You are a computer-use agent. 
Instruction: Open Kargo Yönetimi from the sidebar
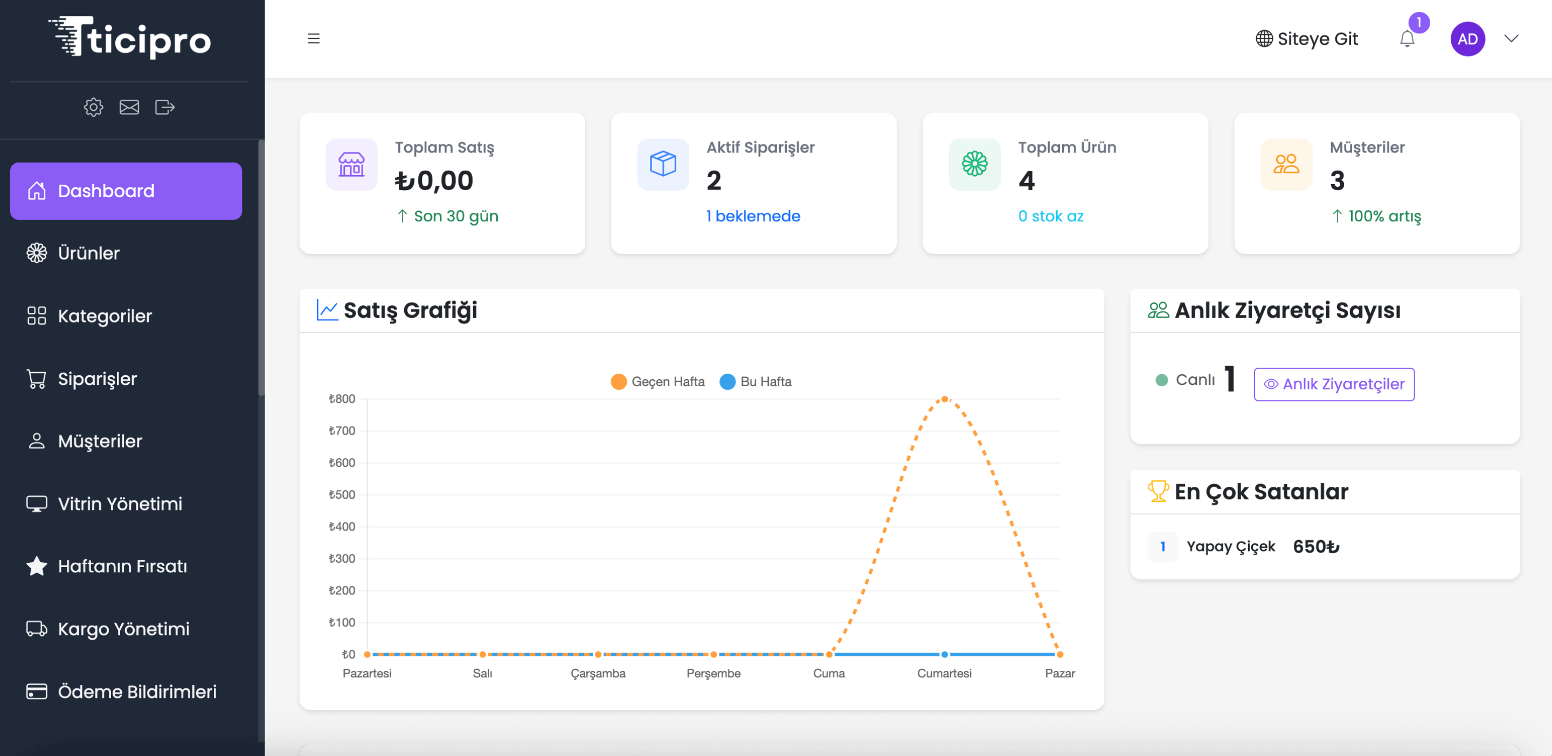(x=123, y=629)
